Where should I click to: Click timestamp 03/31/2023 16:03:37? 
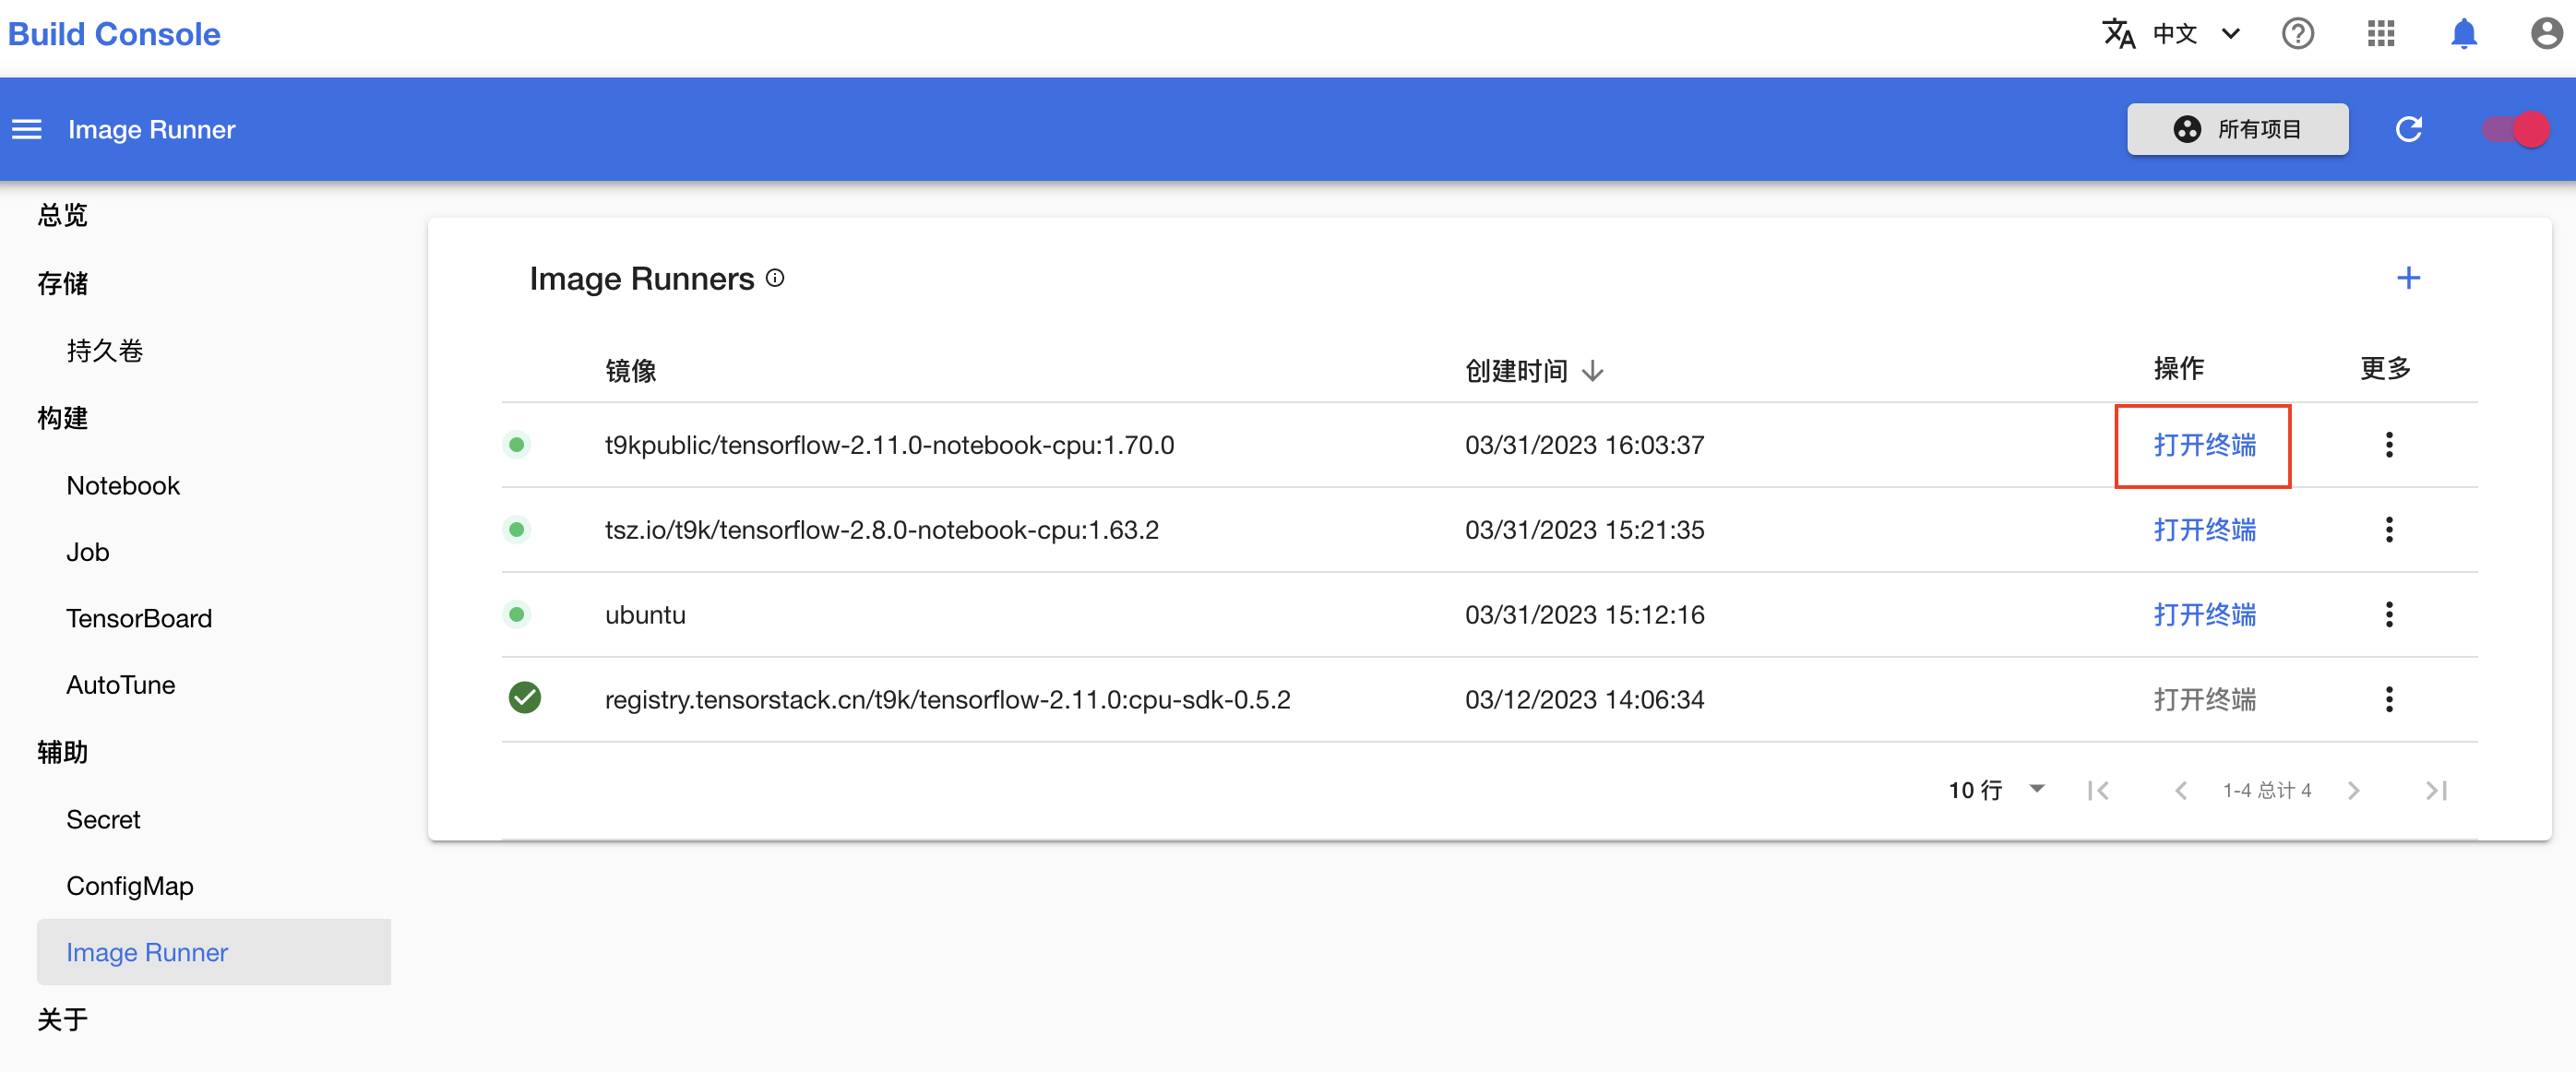[1584, 444]
